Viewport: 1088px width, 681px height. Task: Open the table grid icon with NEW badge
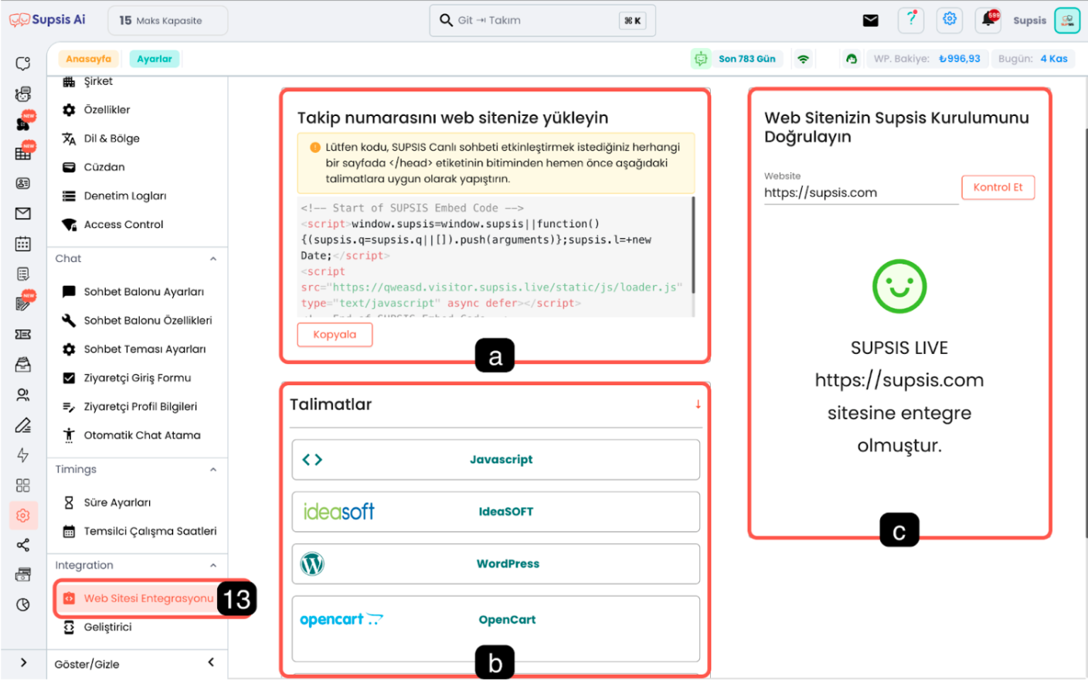click(23, 153)
